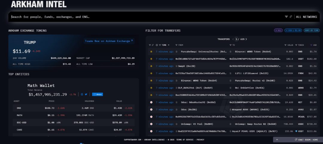This screenshot has height=144, width=323.
Task: Open TERMS OF SERVICE footer link
Action: 186,140
